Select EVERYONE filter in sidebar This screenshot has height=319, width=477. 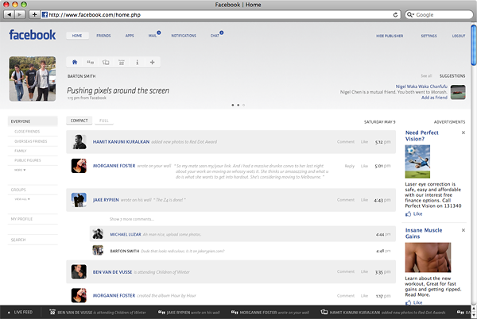(x=33, y=121)
